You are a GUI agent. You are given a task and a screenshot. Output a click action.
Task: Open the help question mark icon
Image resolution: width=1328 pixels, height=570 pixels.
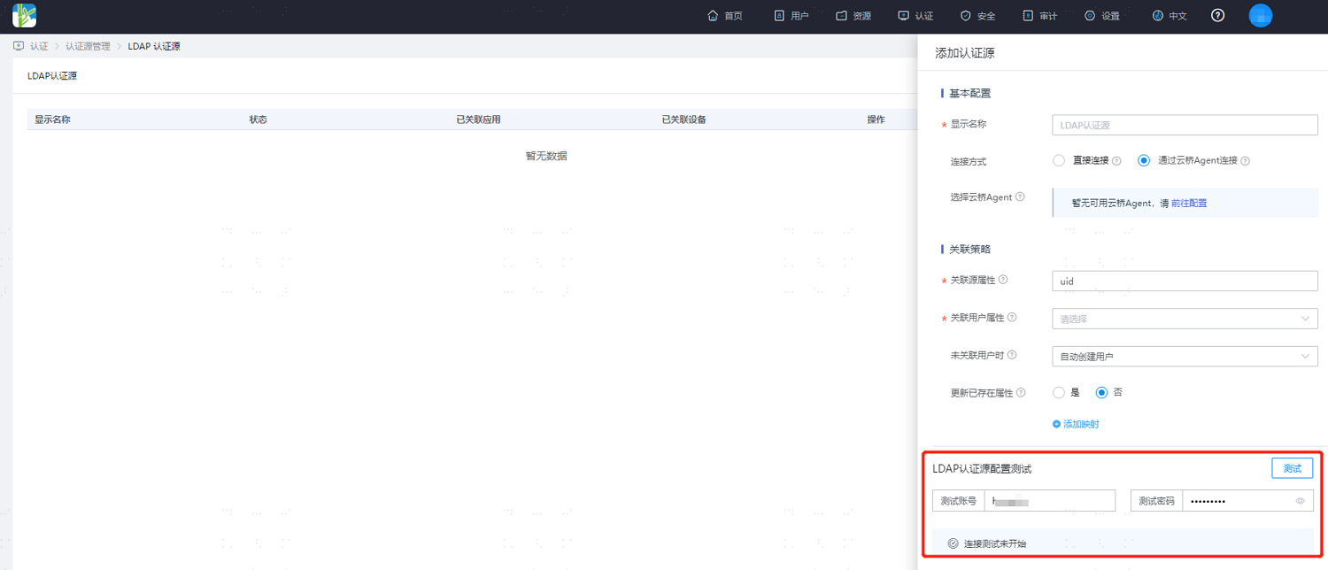(1217, 15)
